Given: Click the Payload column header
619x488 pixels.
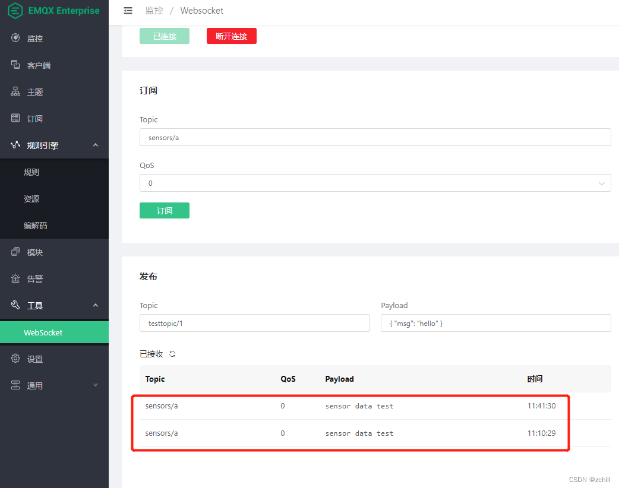Looking at the screenshot, I should (340, 379).
